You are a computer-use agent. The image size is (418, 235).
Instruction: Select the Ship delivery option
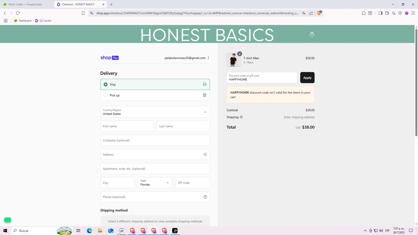point(155,84)
